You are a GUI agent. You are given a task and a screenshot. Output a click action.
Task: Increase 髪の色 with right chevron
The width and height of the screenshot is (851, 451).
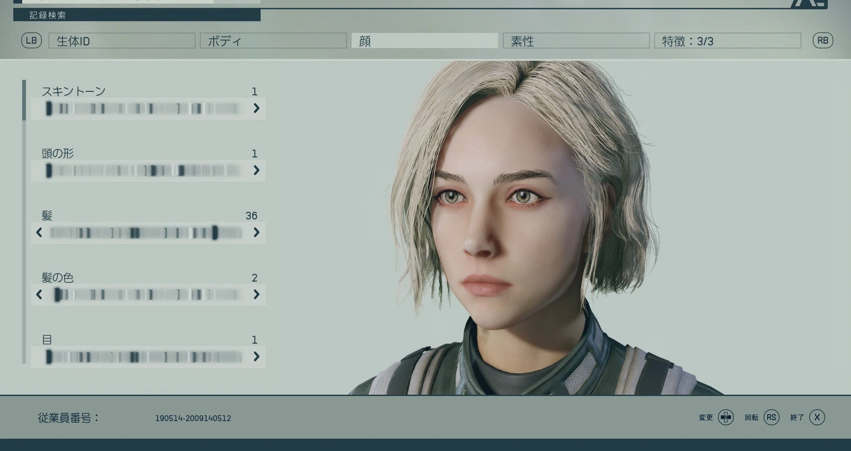[256, 294]
